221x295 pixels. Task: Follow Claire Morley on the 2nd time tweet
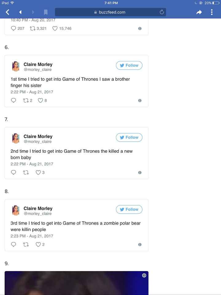(129, 137)
